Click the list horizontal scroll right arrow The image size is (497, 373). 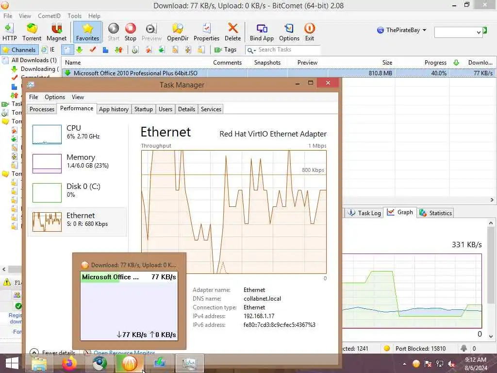pos(492,200)
